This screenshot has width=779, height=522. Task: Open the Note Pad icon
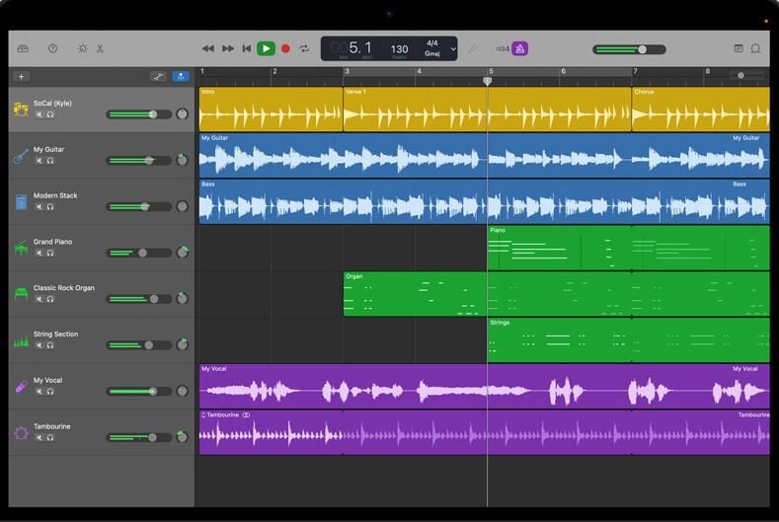pos(739,48)
